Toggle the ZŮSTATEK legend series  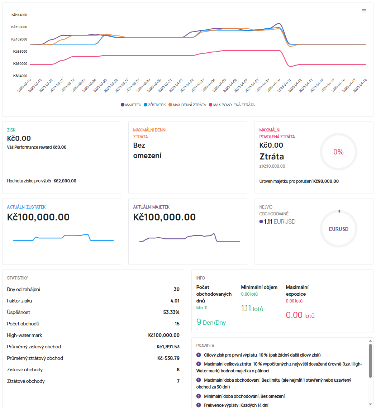click(155, 105)
